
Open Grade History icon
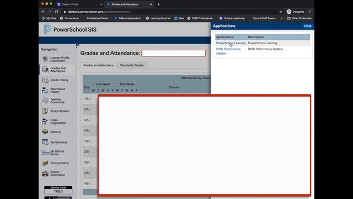[45, 80]
